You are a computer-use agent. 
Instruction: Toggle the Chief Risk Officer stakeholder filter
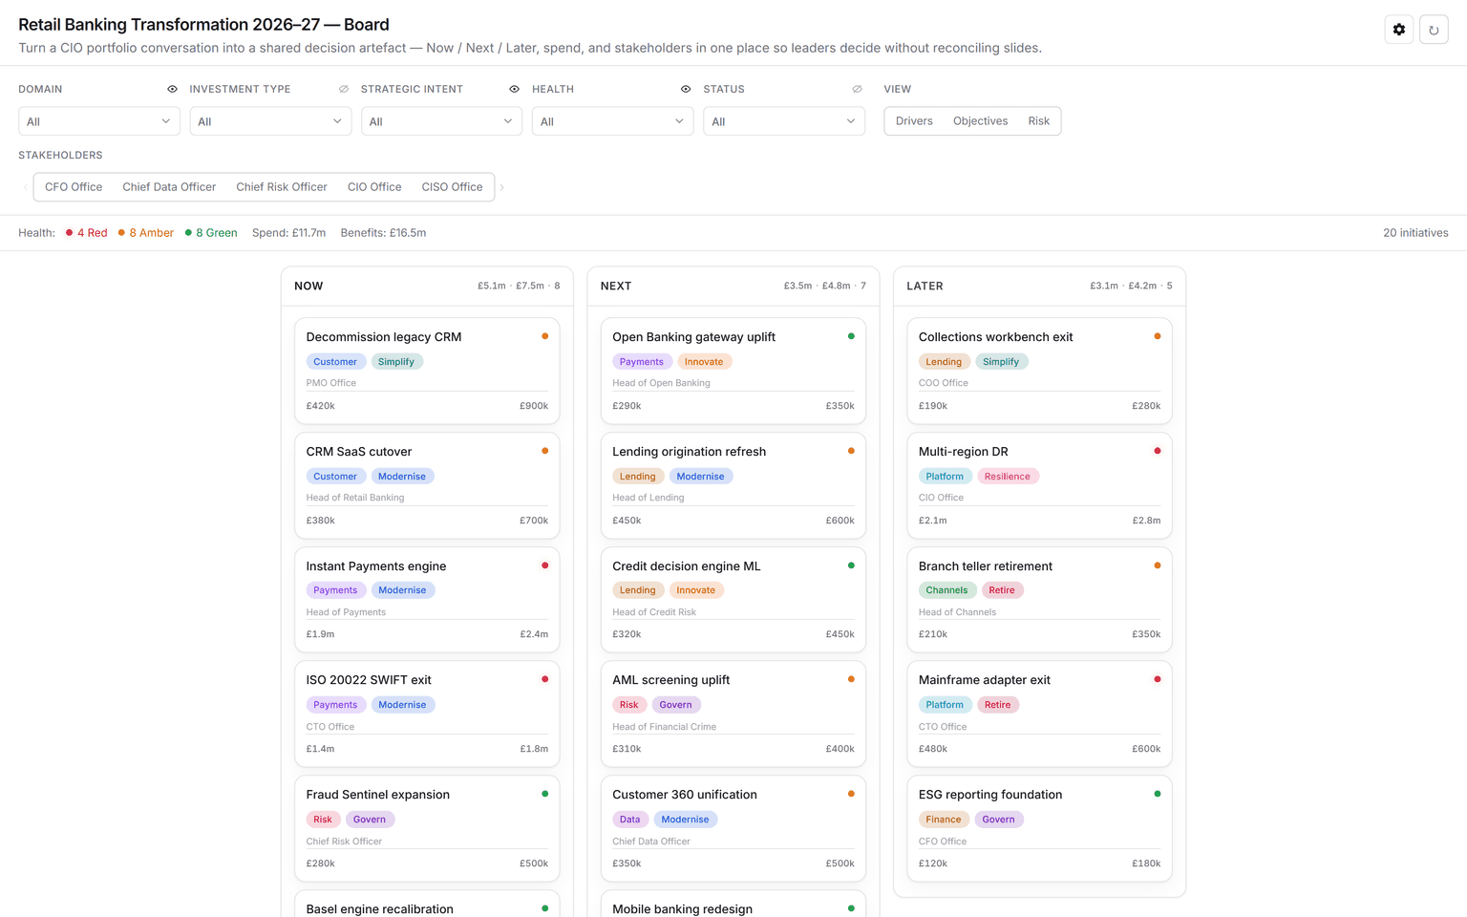coord(282,187)
